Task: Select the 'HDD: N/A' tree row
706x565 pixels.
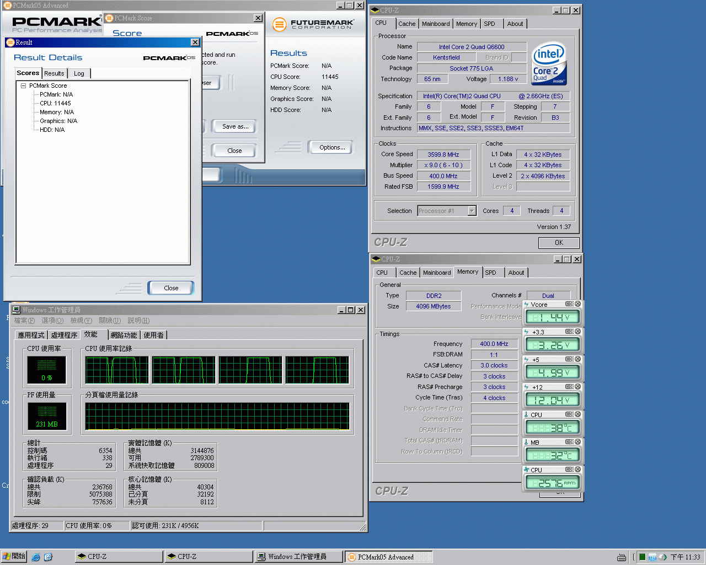Action: coord(52,130)
